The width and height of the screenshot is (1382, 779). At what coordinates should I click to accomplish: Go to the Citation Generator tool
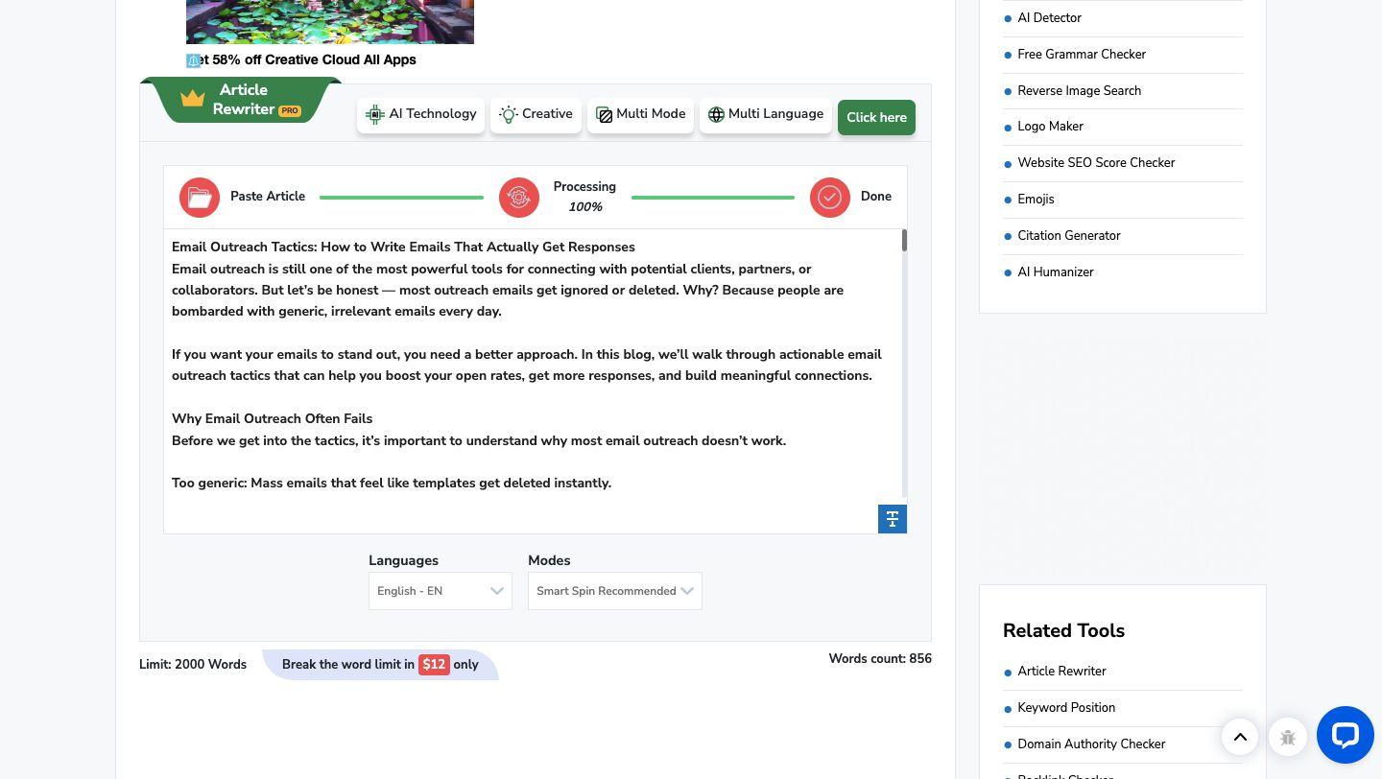tap(1068, 236)
